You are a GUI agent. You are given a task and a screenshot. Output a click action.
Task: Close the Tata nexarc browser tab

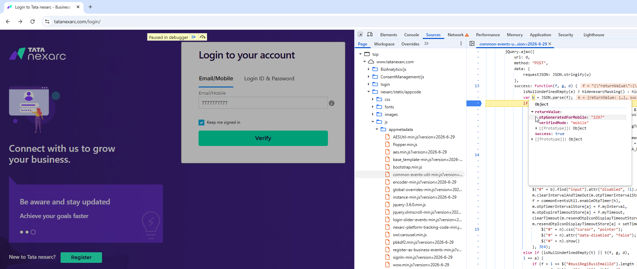point(78,7)
